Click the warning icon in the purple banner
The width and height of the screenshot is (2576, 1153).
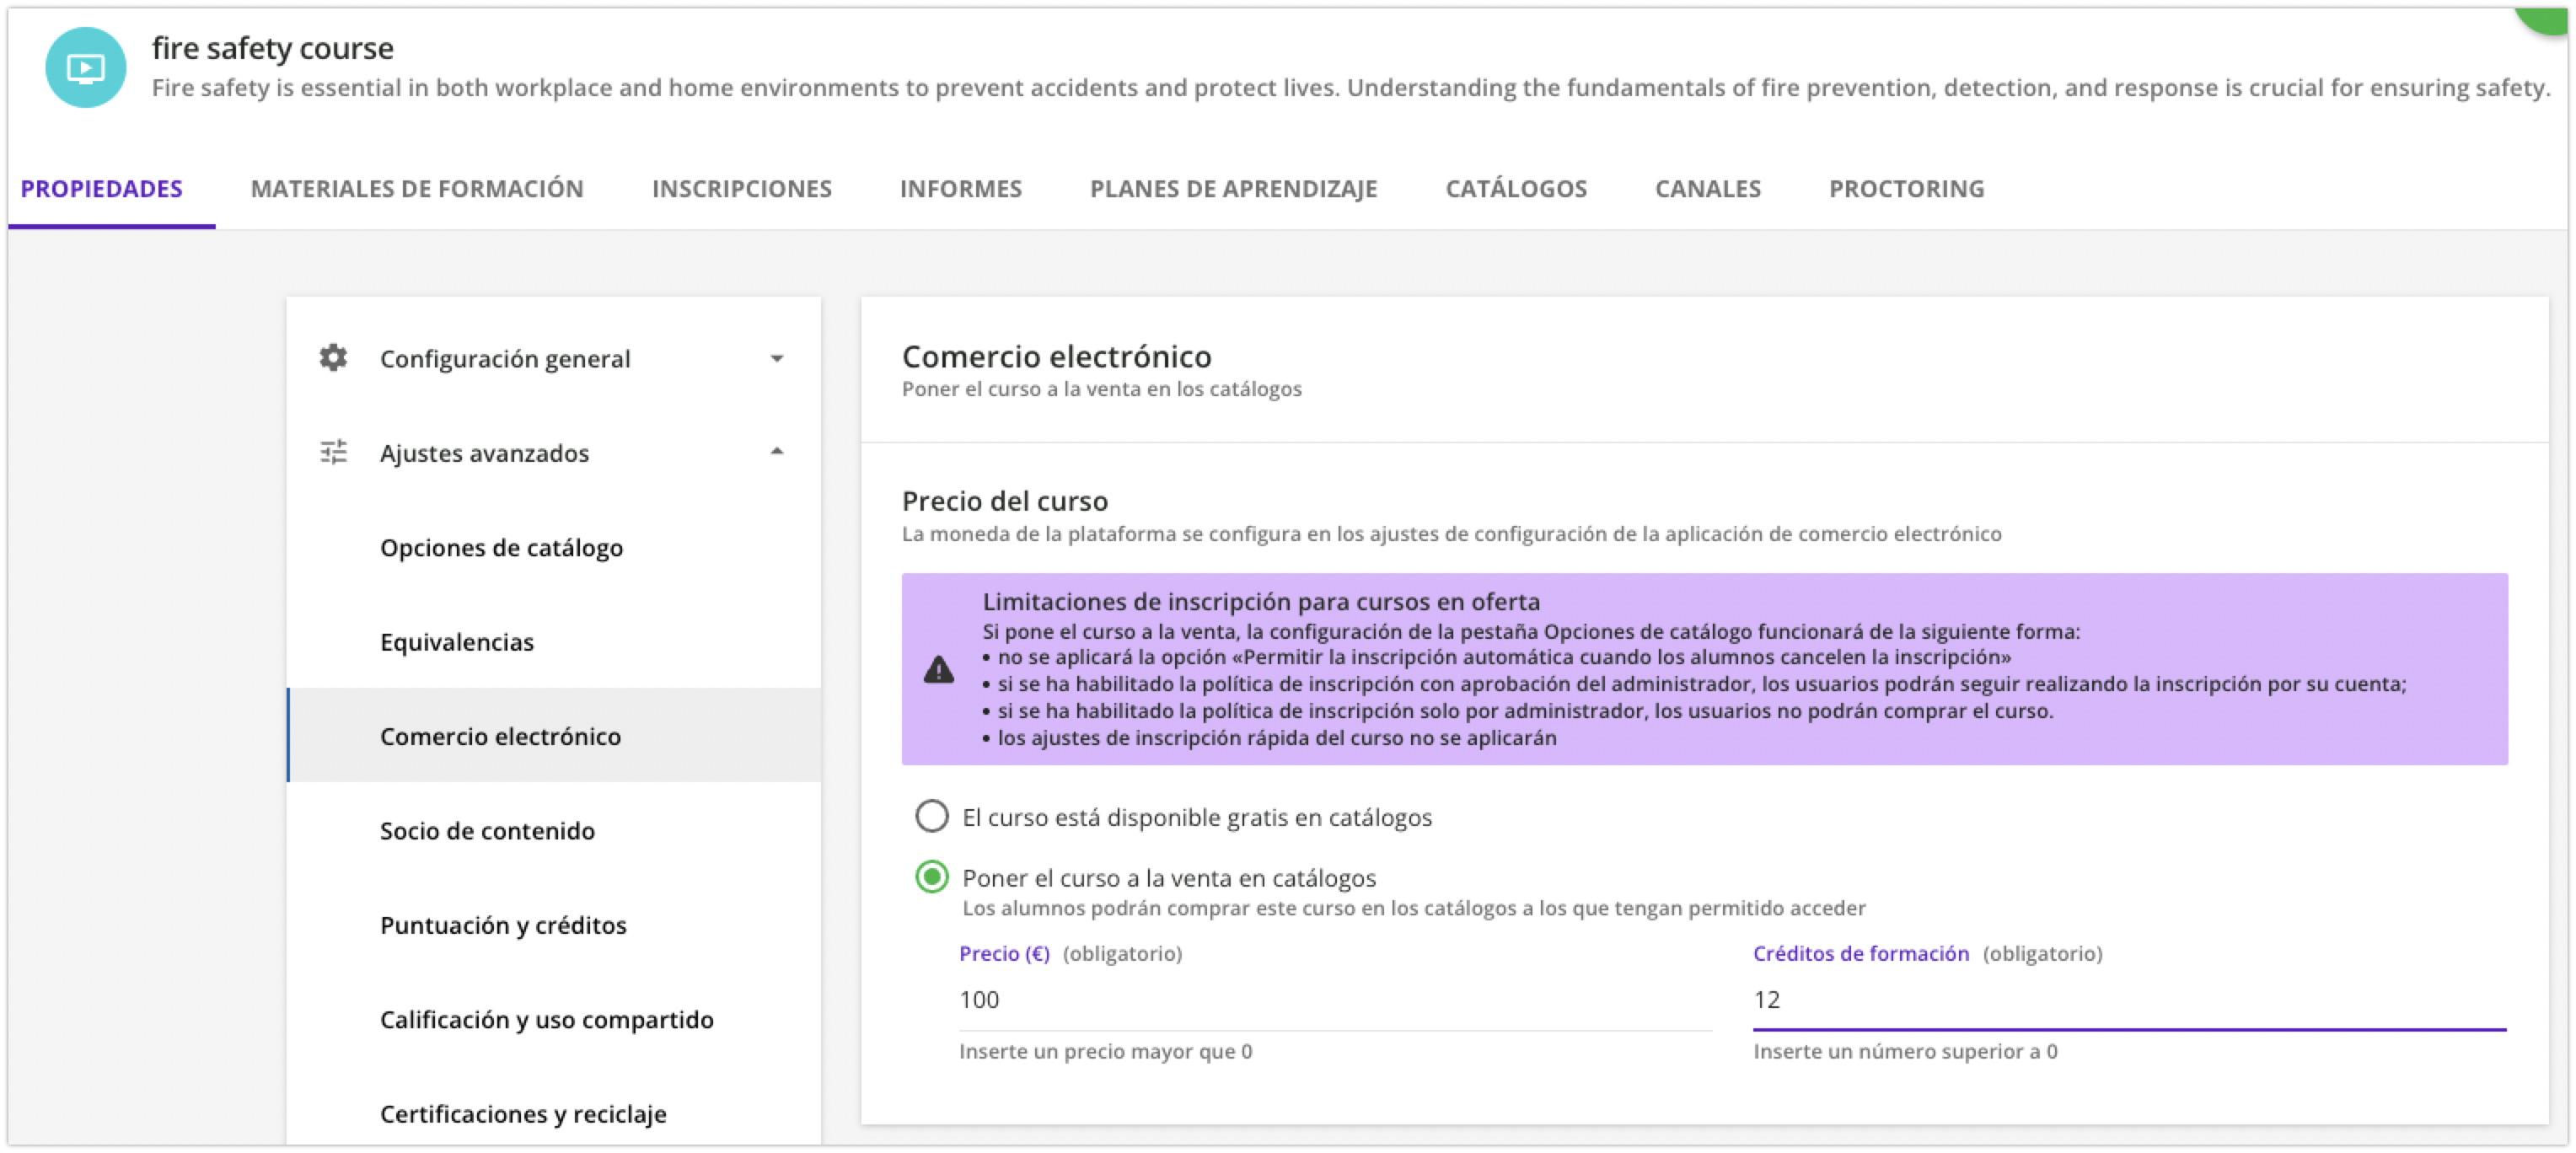[x=938, y=670]
